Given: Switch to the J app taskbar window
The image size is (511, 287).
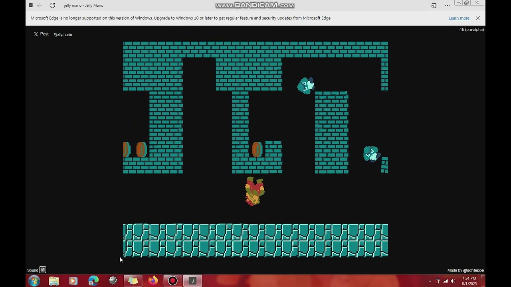Looking at the screenshot, I should tap(192, 281).
